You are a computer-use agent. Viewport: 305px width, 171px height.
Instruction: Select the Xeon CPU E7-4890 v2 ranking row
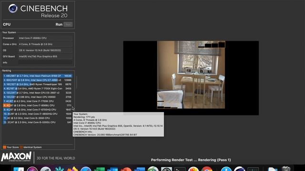click(x=37, y=80)
